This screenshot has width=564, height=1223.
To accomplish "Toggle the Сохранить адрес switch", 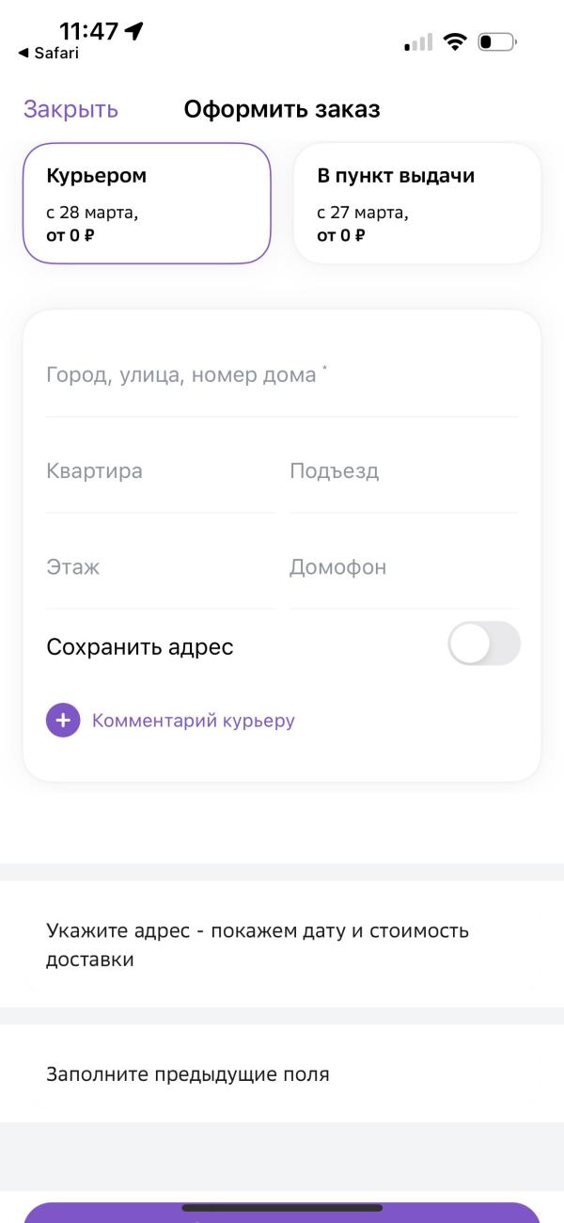I will point(484,644).
